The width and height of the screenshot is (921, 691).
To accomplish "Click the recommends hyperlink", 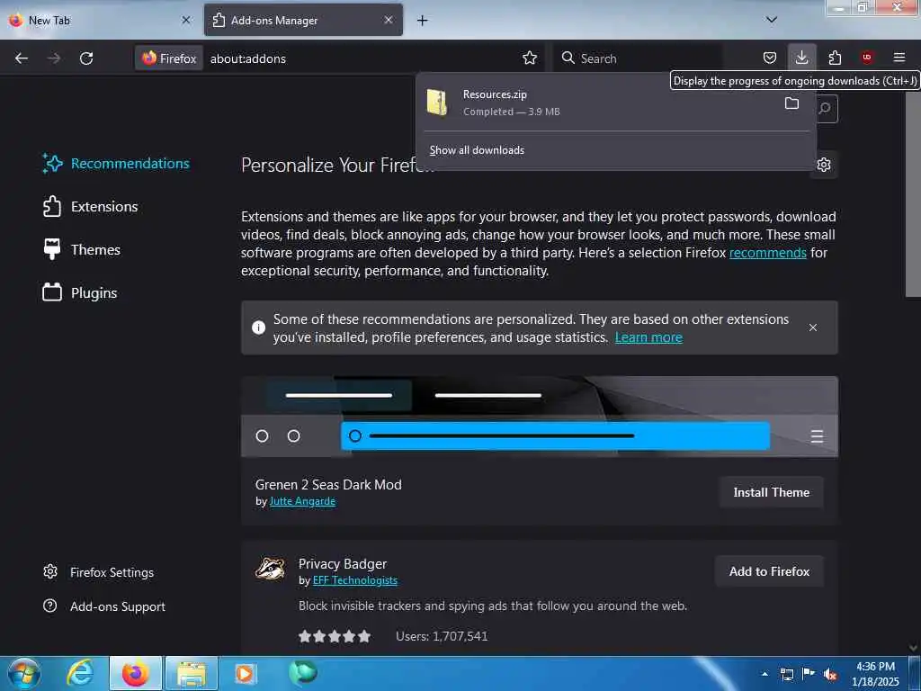I will (768, 253).
